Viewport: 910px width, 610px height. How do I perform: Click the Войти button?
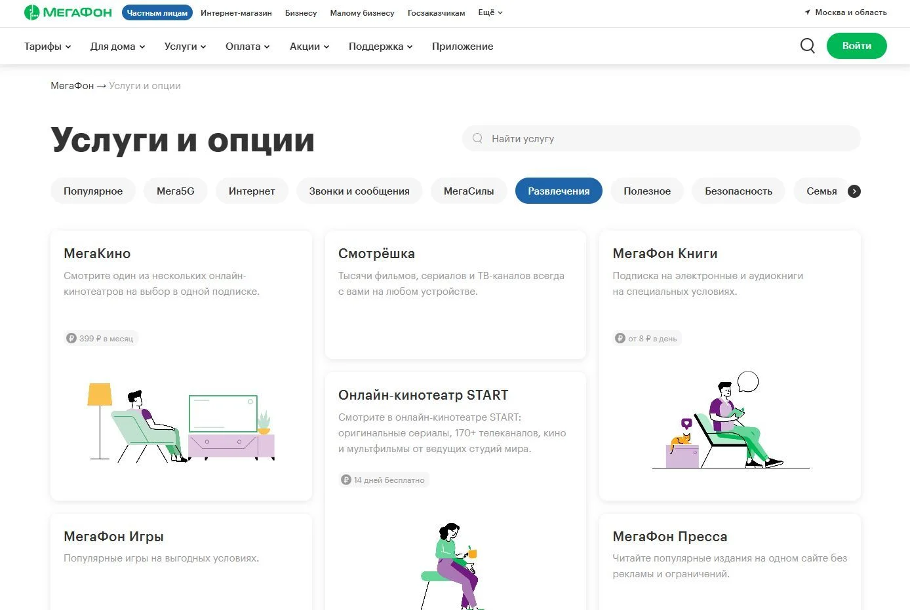(856, 46)
